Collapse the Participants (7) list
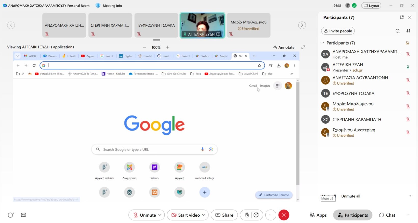Screen dimensions: 418x223 tap(323, 43)
